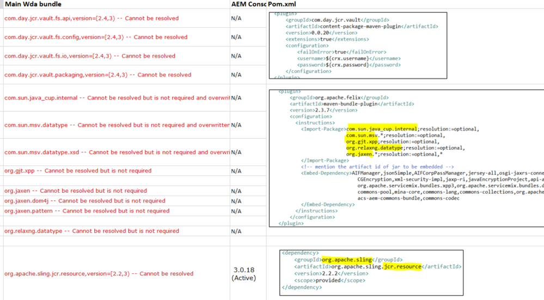Image resolution: width=544 pixels, height=300 pixels.
Task: Select the com.sun.msv.datatype.xsd cell
Action: pyautogui.click(x=117, y=152)
